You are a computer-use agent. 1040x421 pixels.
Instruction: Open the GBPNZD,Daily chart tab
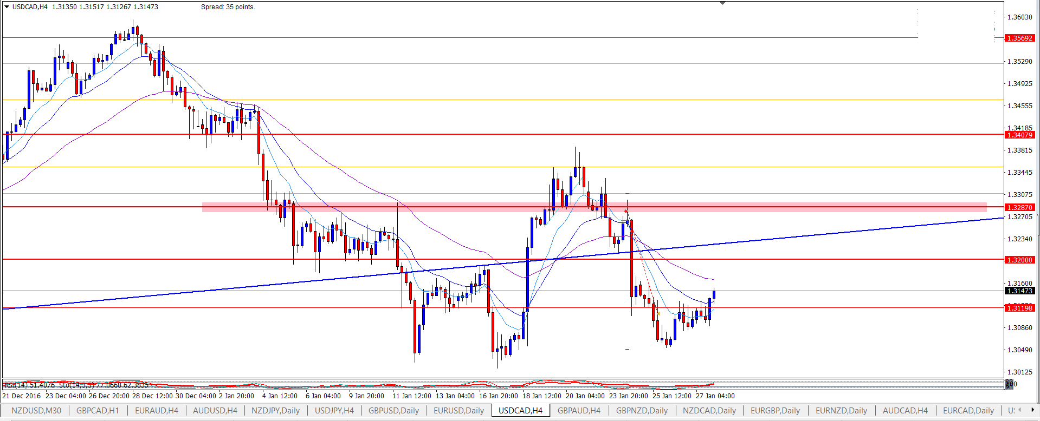[x=642, y=411]
